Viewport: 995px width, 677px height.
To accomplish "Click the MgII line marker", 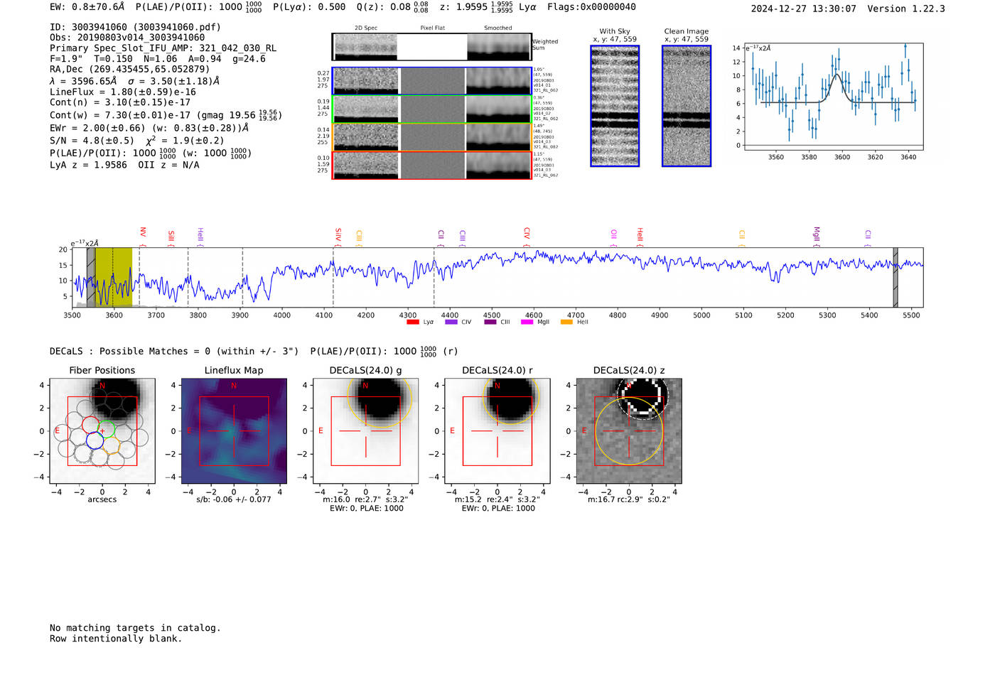I will point(817,236).
